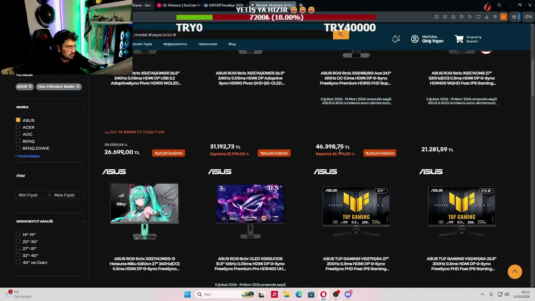Open Opera ad blocker shield icon
The height and width of the screenshot is (301, 535).
[462, 17]
